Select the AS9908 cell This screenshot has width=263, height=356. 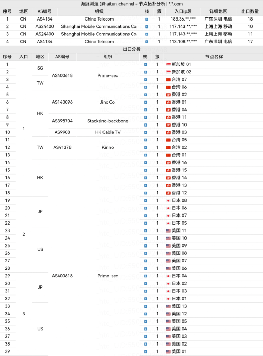(62, 132)
